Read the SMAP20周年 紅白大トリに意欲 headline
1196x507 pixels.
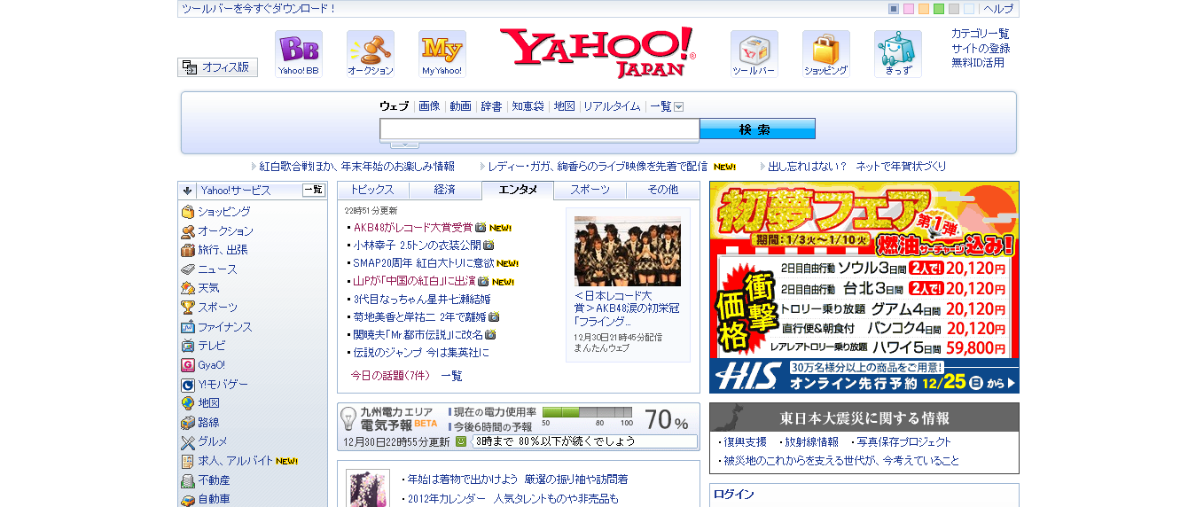423,263
